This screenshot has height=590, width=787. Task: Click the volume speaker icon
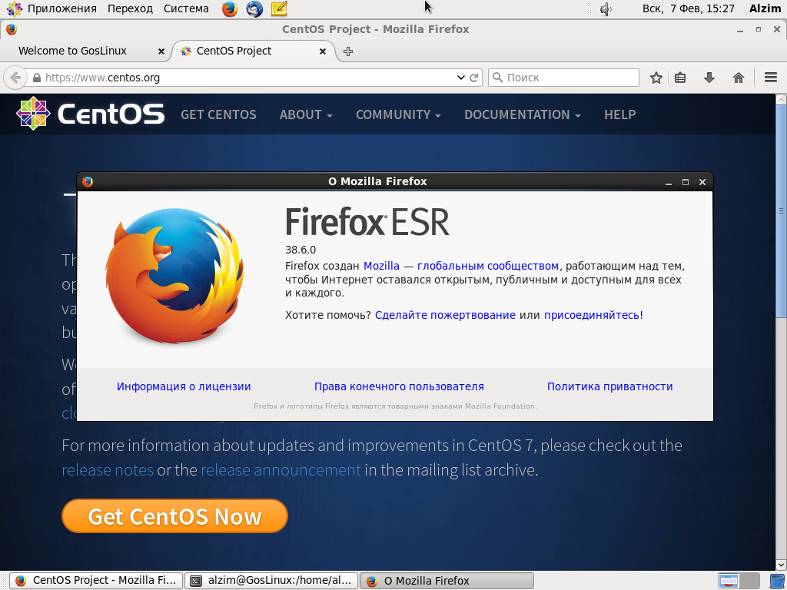click(606, 8)
